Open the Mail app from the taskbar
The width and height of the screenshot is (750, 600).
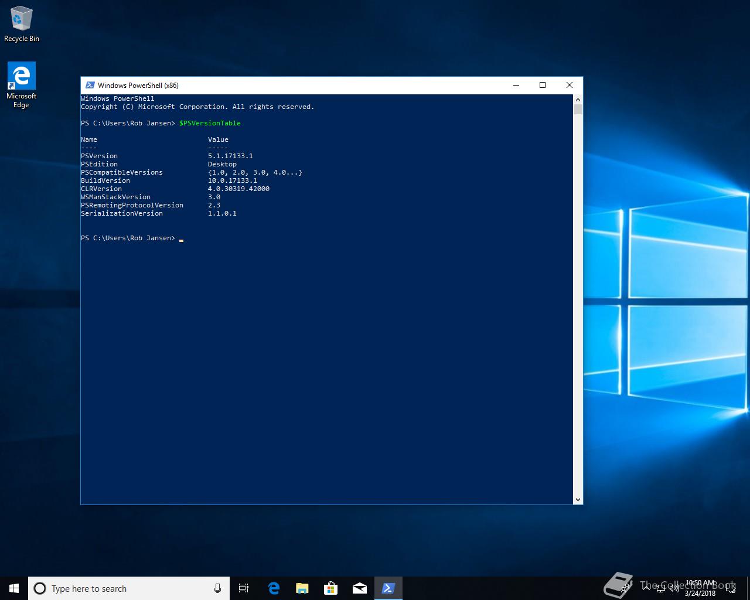360,588
